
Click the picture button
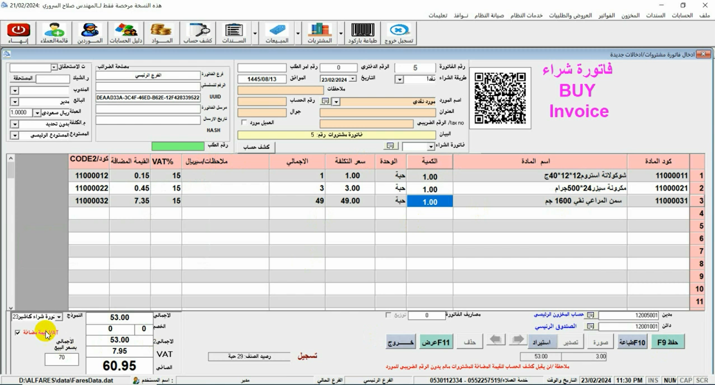600,342
